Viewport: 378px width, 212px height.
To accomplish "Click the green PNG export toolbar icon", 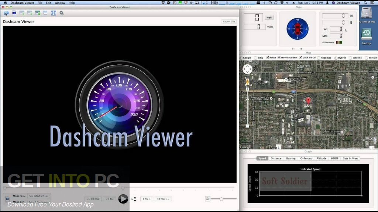I will (37, 13).
